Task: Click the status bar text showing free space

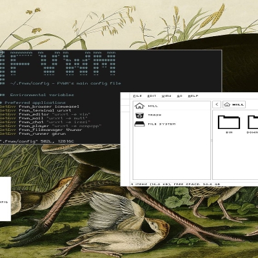Action: [175, 184]
